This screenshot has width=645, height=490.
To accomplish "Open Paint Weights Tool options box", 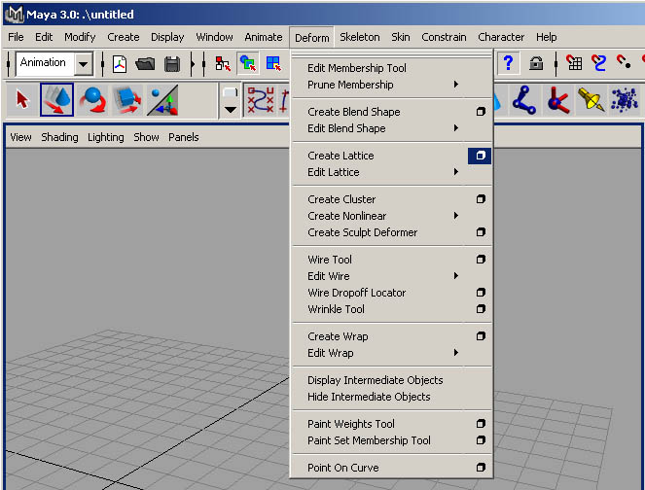I will [x=481, y=424].
